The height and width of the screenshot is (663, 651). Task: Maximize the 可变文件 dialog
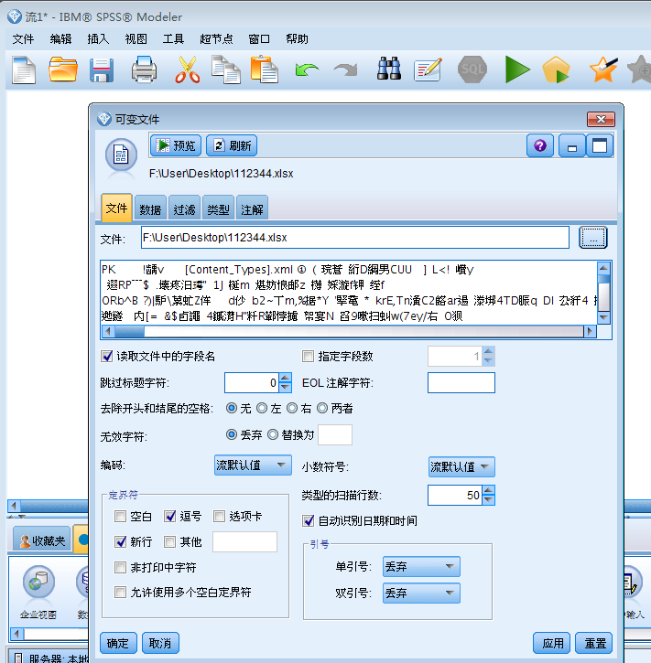coord(600,146)
